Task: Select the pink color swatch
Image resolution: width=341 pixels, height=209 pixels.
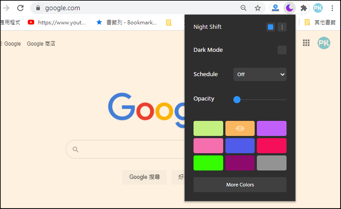Action: (x=208, y=146)
